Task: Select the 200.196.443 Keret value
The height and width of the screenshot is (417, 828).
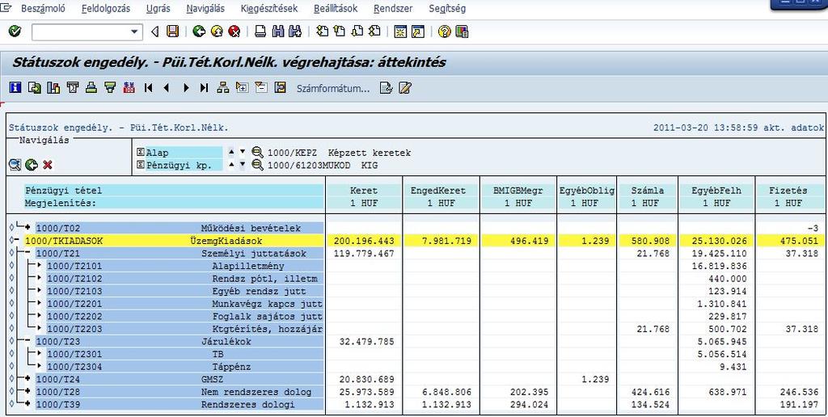Action: tap(364, 241)
